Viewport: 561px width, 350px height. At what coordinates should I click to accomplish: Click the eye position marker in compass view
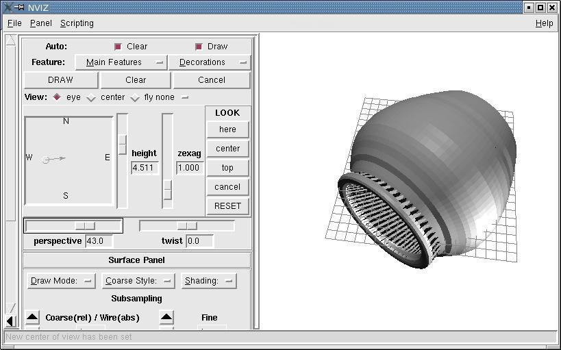click(46, 160)
